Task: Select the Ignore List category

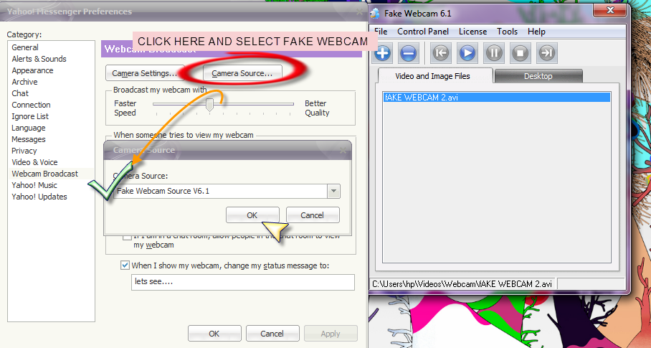Action: tap(30, 116)
